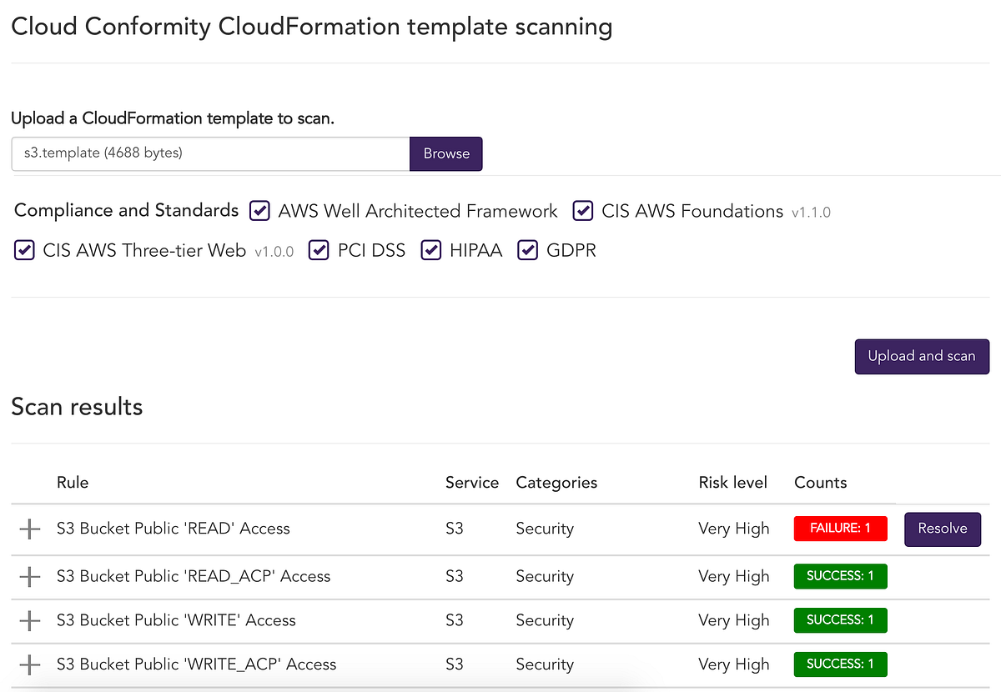This screenshot has width=1001, height=692.
Task: Click SUCCESS badge for READ_ACP rule
Action: point(840,576)
